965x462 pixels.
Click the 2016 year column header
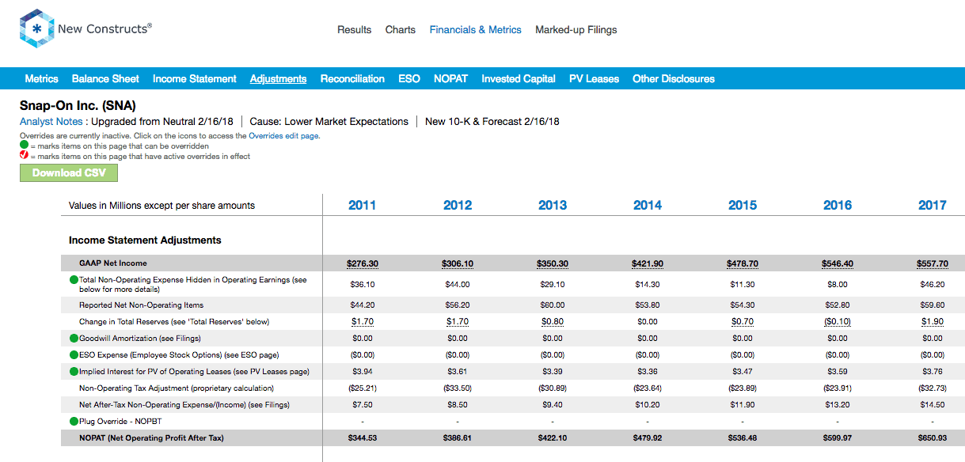pos(838,205)
